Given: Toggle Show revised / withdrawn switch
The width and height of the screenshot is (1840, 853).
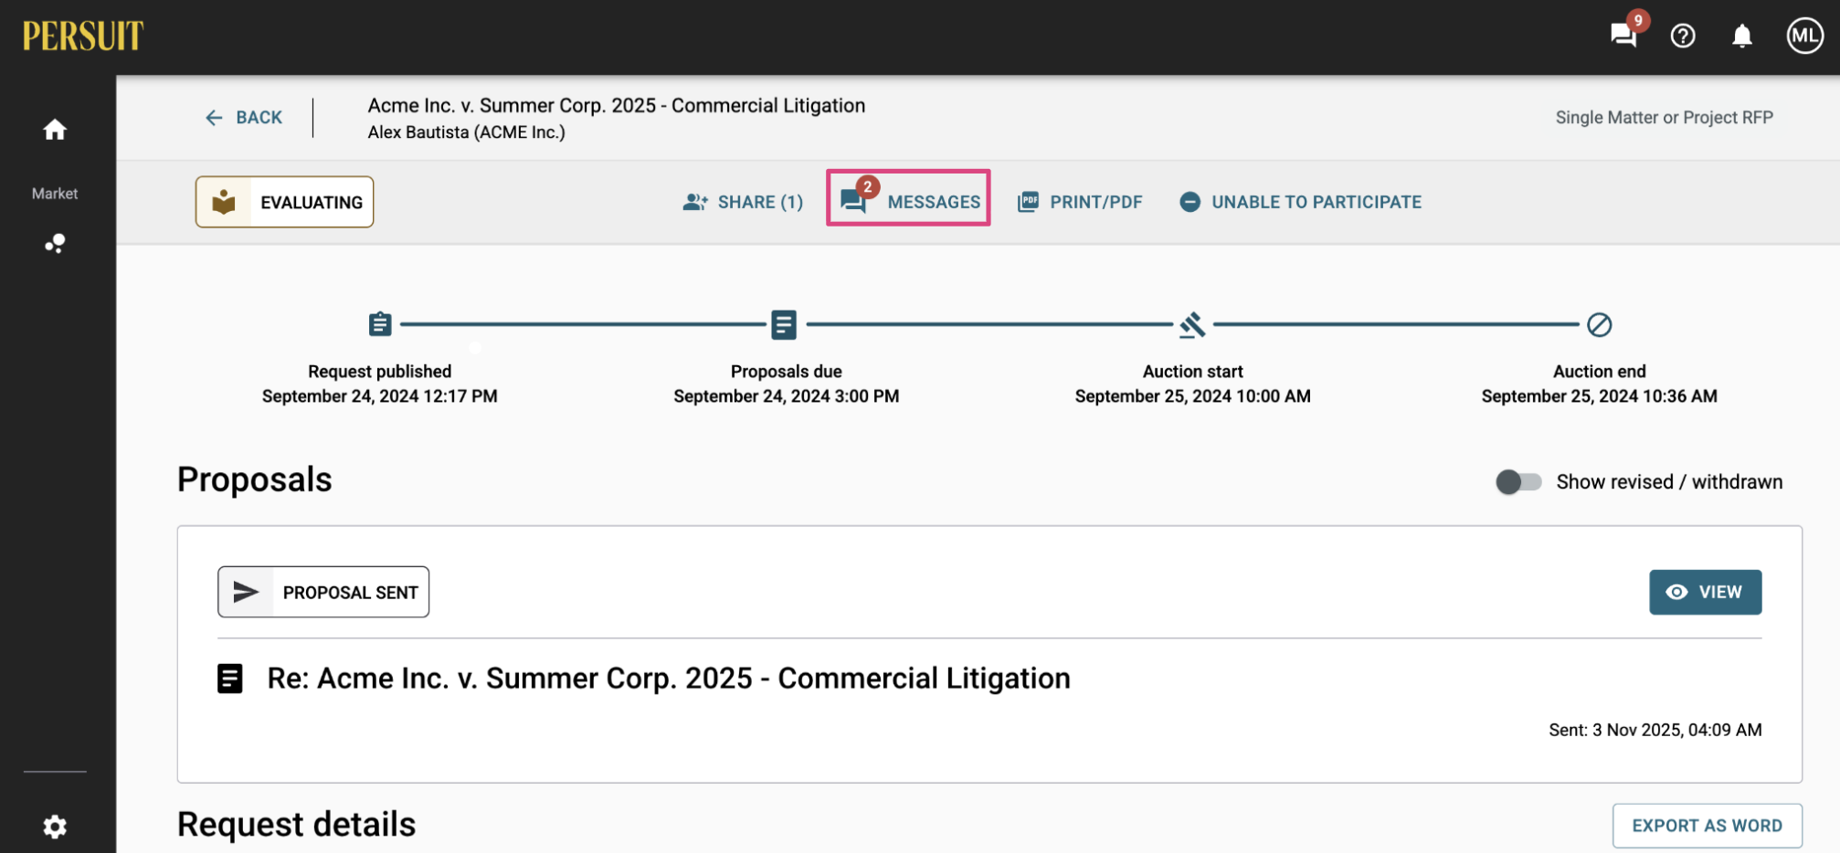Looking at the screenshot, I should point(1518,481).
